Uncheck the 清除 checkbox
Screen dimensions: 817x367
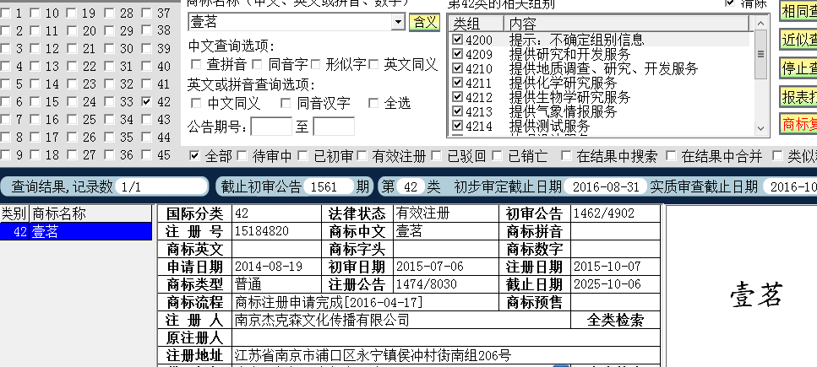[x=730, y=3]
